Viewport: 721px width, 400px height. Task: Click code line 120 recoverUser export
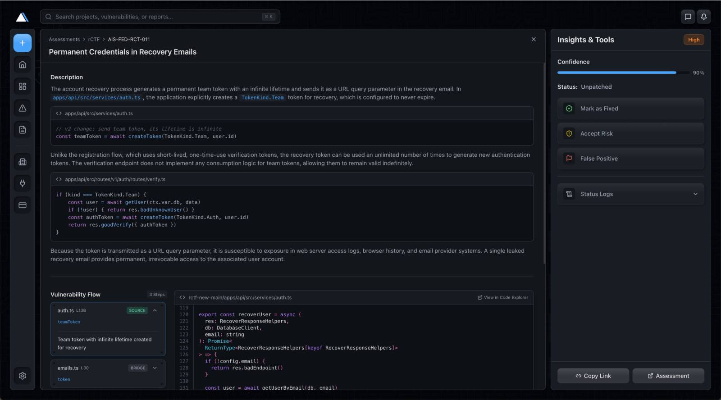tap(250, 314)
